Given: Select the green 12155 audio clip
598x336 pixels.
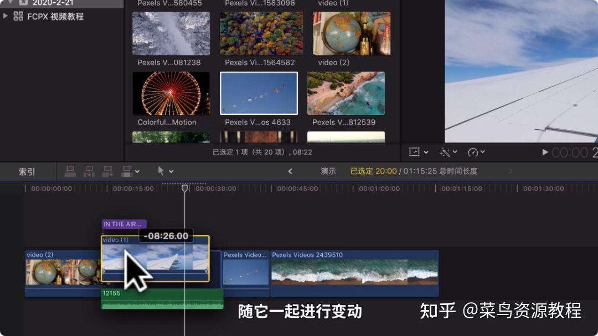Looking at the screenshot, I should click(x=162, y=299).
